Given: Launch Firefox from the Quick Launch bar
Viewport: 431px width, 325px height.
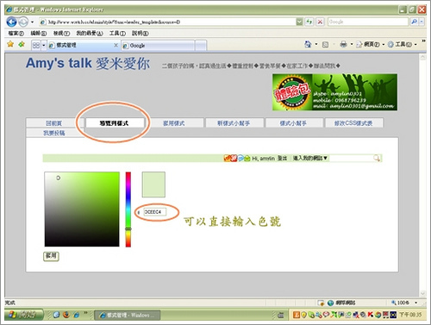Looking at the screenshot, I should 66,315.
